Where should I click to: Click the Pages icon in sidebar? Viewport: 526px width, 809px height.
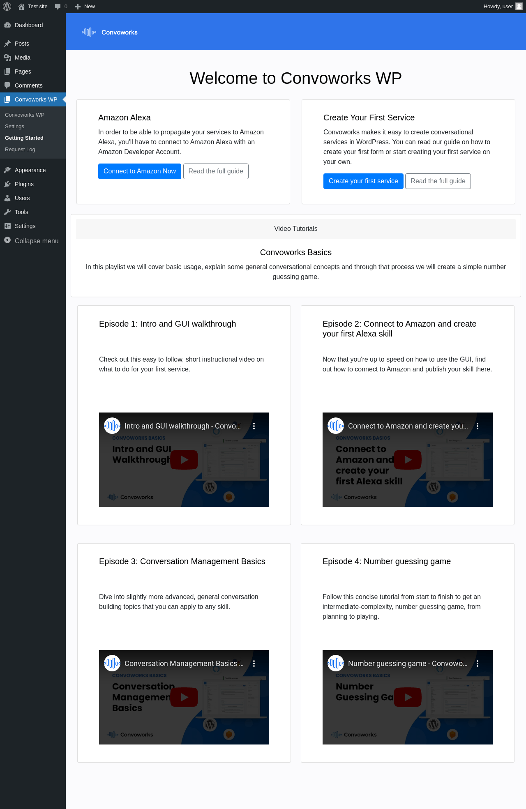[7, 71]
